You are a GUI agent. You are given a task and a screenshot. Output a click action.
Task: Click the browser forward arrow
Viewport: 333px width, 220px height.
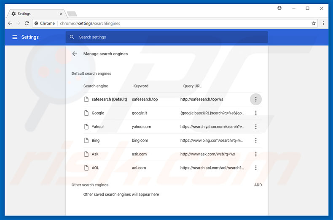(x=19, y=23)
